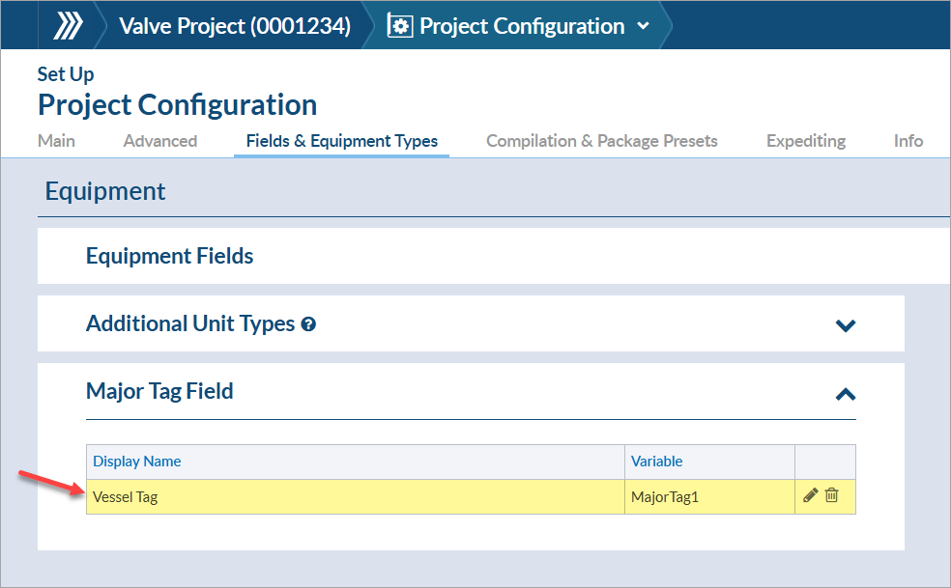Select the Fields & Equipment Types tab

click(x=341, y=141)
